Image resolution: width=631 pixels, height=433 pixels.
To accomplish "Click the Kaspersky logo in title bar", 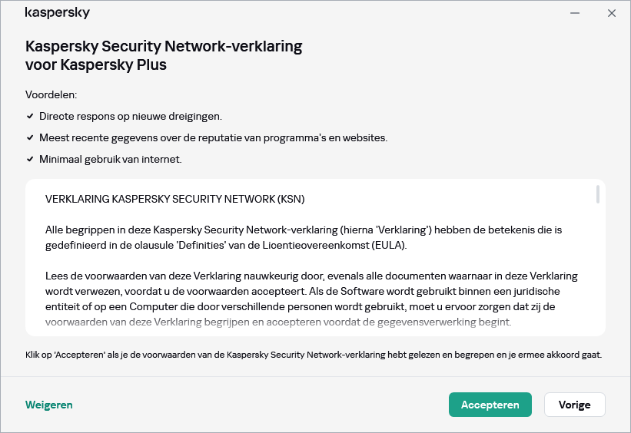I will [58, 13].
